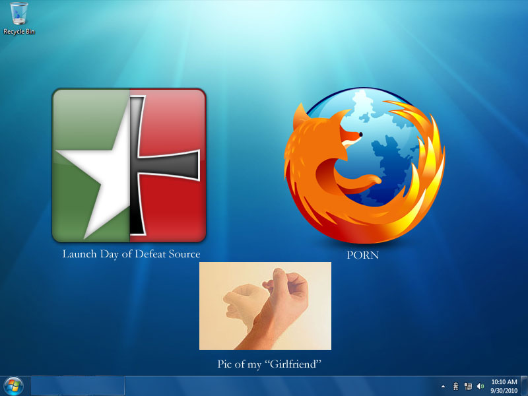Click the Day of Defeat Source star-and-cross icon
528x396 pixels.
point(129,166)
